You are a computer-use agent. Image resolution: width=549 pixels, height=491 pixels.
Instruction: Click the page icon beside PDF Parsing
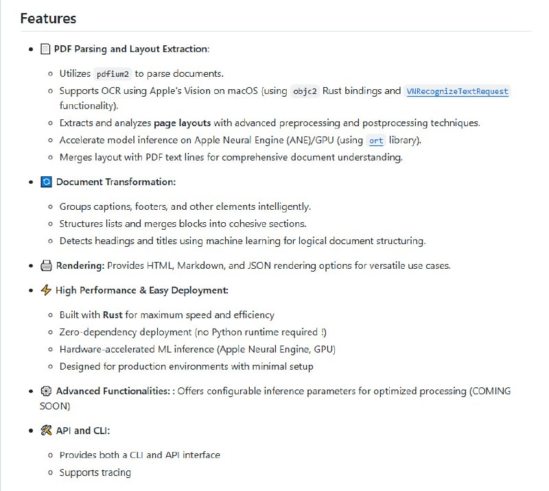(x=45, y=49)
